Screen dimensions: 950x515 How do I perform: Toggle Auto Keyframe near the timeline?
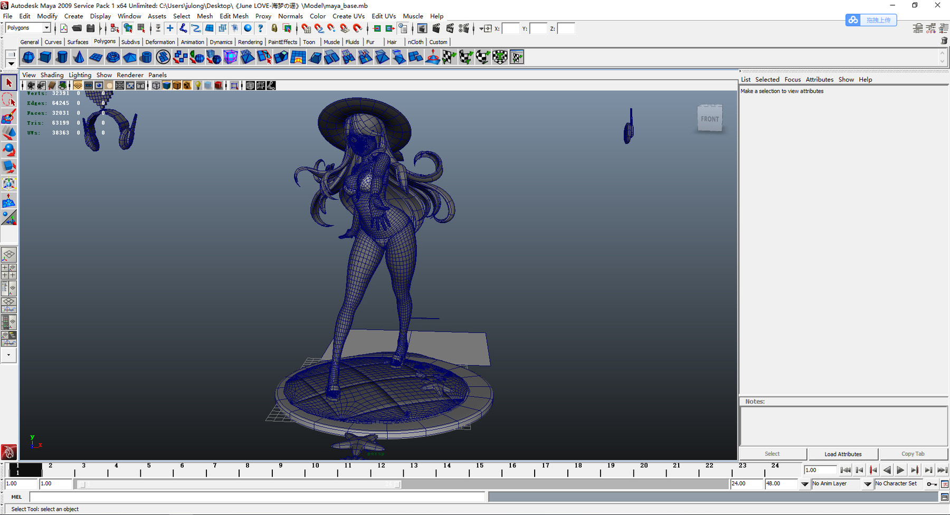pyautogui.click(x=932, y=484)
